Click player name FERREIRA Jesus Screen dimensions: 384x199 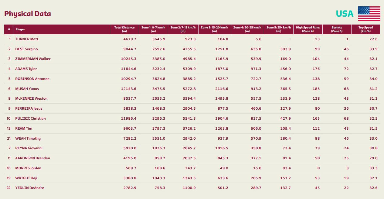pyautogui.click(x=29, y=108)
